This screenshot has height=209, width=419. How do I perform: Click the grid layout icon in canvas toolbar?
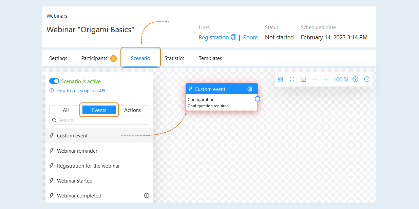pyautogui.click(x=280, y=79)
